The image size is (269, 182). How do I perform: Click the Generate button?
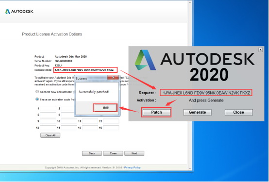click(x=197, y=112)
